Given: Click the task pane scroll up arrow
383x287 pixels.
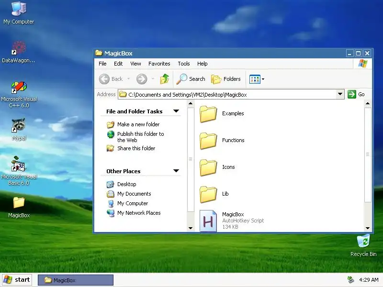Looking at the screenshot, I should click(x=191, y=104).
